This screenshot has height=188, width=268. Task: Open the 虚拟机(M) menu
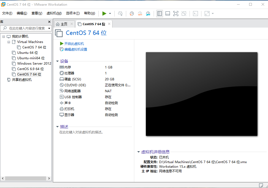pyautogui.click(x=54, y=13)
